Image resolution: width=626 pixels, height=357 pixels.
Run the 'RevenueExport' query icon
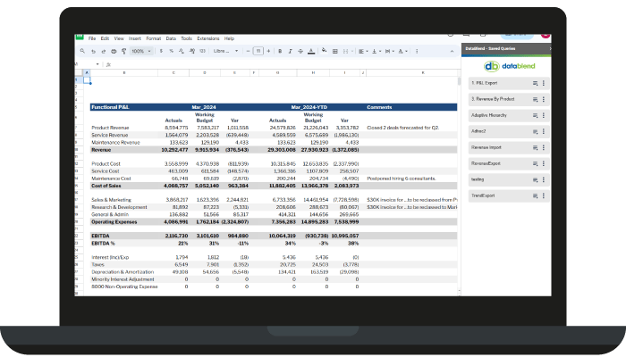pos(535,163)
